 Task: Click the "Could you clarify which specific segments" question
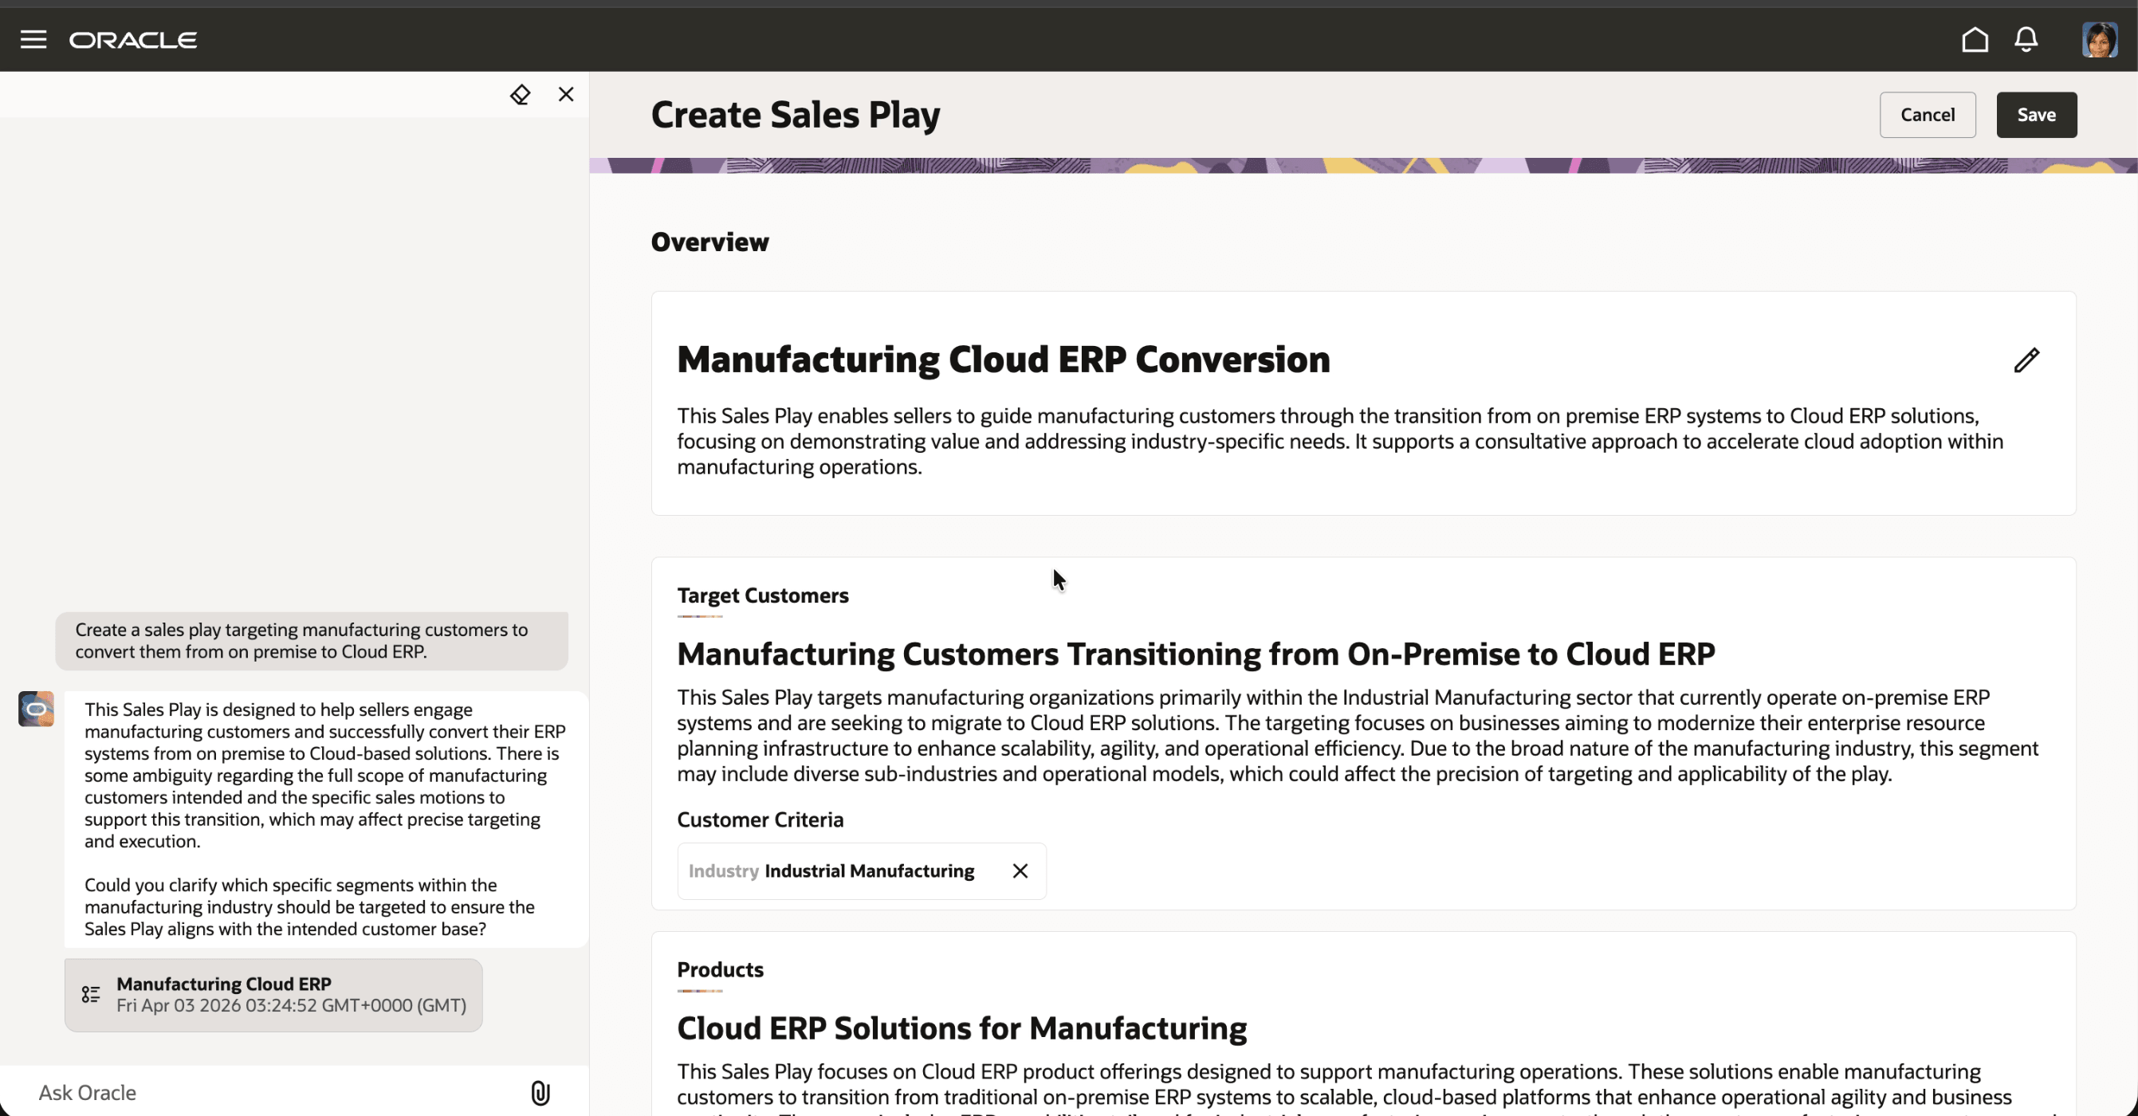[309, 907]
